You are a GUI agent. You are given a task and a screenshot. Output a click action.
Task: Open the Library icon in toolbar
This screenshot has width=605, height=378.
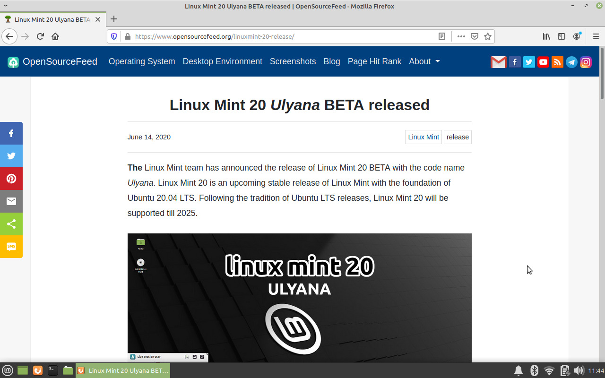[x=546, y=36]
